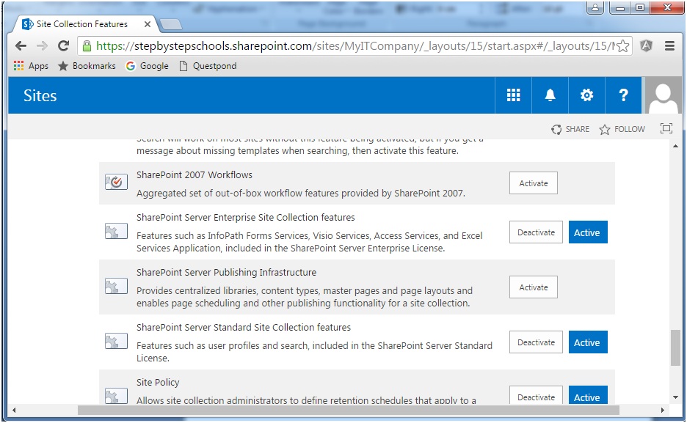
Task: Click the Publishing Infrastructure feature icon
Action: point(116,287)
